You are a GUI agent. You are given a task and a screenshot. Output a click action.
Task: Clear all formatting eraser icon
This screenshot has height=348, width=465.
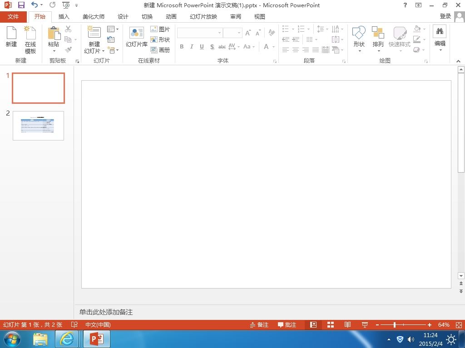[272, 33]
